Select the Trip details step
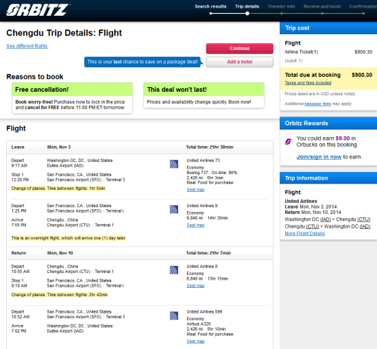 click(x=247, y=6)
